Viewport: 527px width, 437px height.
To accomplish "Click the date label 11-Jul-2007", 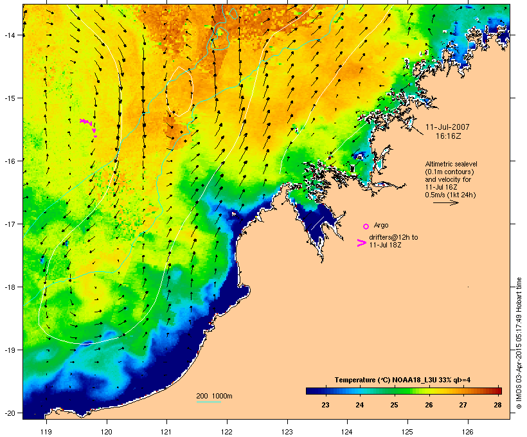I will tap(447, 127).
